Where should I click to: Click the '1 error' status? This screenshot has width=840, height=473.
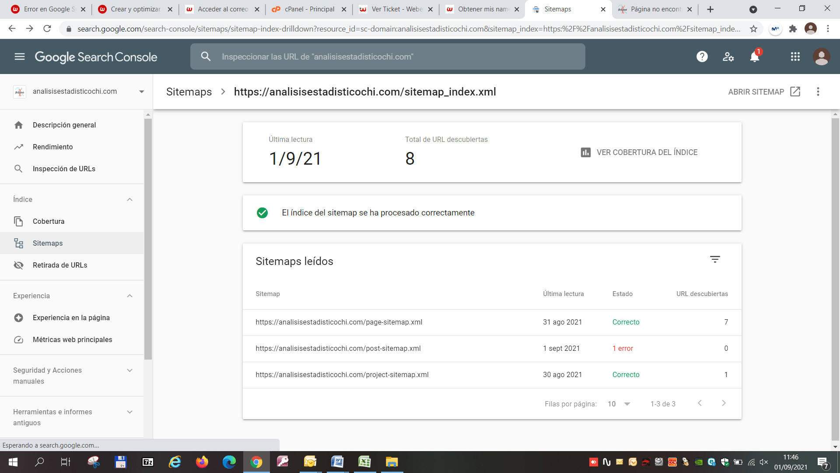pyautogui.click(x=623, y=349)
